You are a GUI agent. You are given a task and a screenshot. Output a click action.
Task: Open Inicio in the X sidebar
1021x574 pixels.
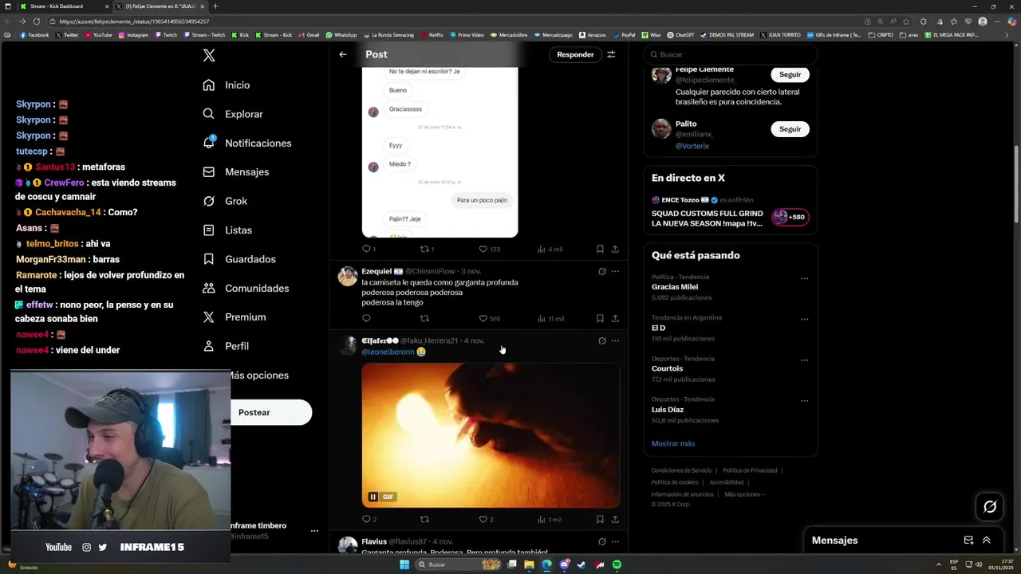[227, 85]
